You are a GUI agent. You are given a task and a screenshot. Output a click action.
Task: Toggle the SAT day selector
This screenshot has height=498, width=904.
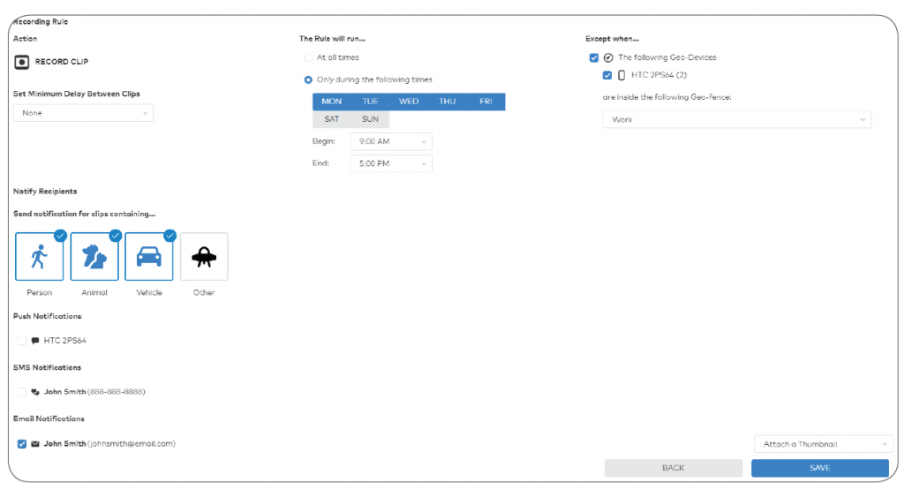click(x=332, y=119)
